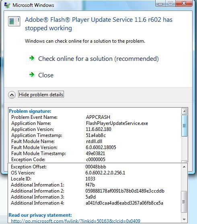The height and width of the screenshot is (224, 197).
Task: Click the exception code value c0000005
Action: [96, 160]
